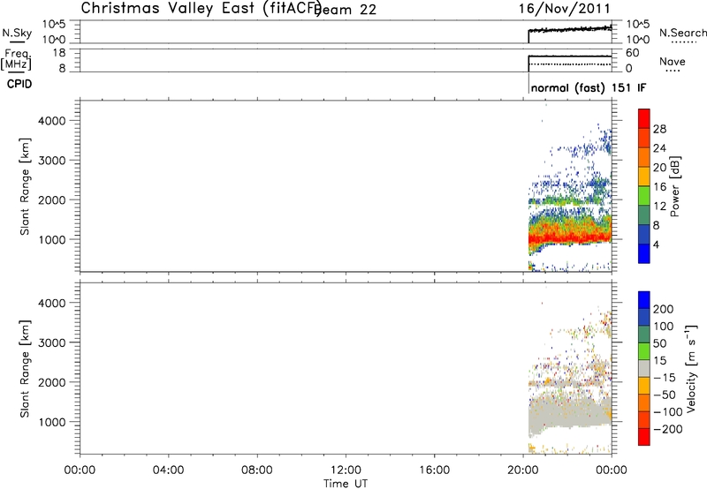Click the frequency trace in the Freq panel

tap(570, 56)
